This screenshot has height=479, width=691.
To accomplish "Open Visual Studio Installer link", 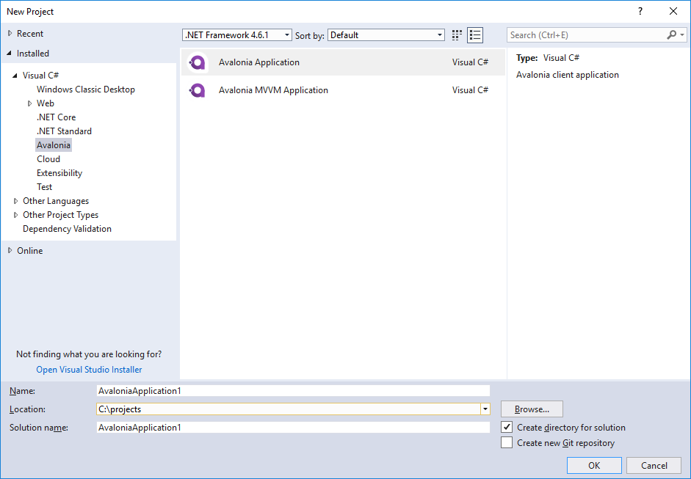I will (88, 369).
